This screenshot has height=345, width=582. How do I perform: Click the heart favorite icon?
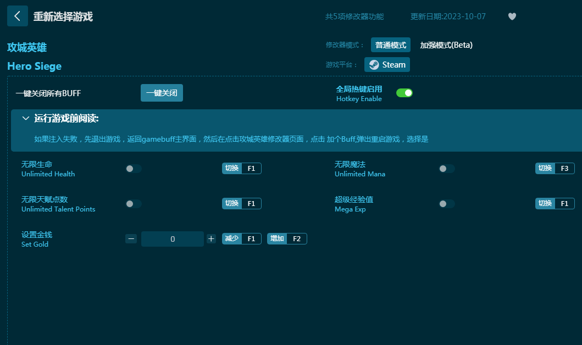[512, 16]
